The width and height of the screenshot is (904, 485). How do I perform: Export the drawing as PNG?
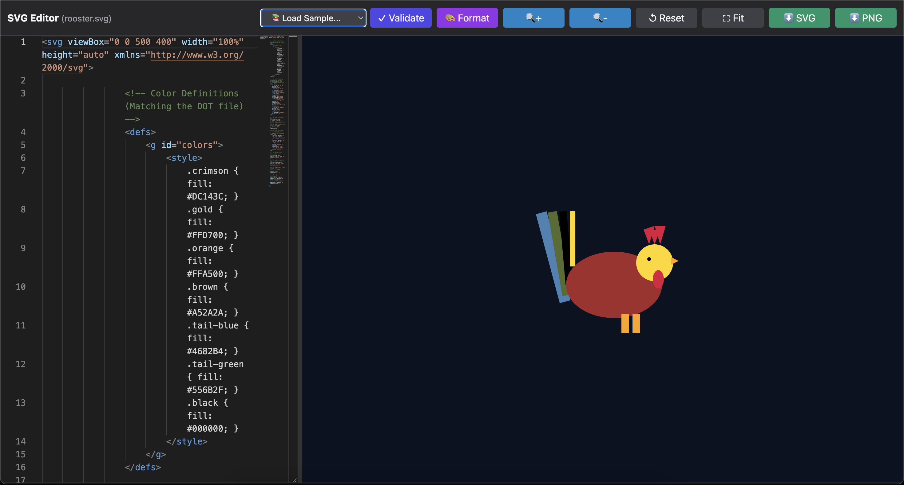click(x=865, y=18)
